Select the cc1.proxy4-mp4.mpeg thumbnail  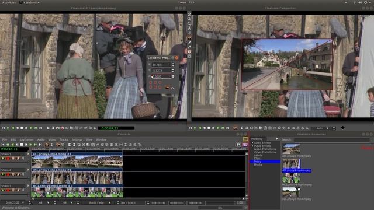291,149
